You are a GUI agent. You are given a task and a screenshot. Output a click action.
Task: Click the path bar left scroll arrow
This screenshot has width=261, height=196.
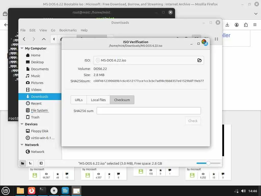point(54,39)
